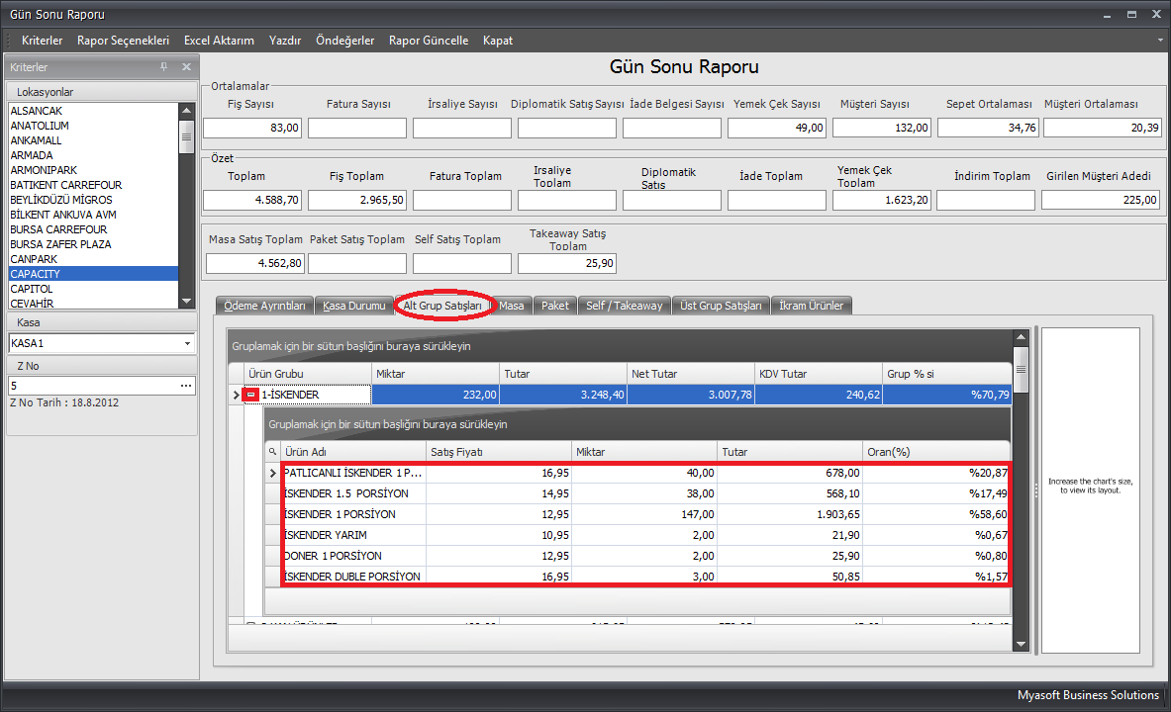The height and width of the screenshot is (712, 1171).
Task: Select the İSKENDER YARIM row
Action: click(x=646, y=535)
